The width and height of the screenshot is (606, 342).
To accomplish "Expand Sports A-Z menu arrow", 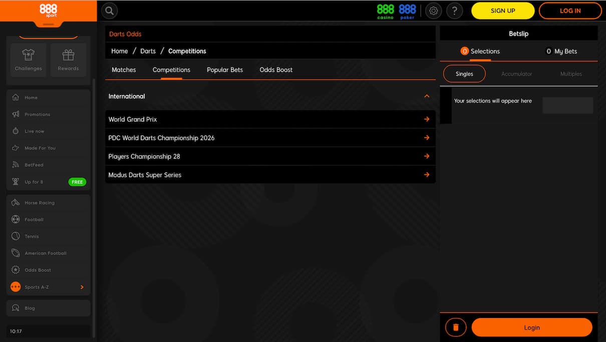I will pos(82,287).
